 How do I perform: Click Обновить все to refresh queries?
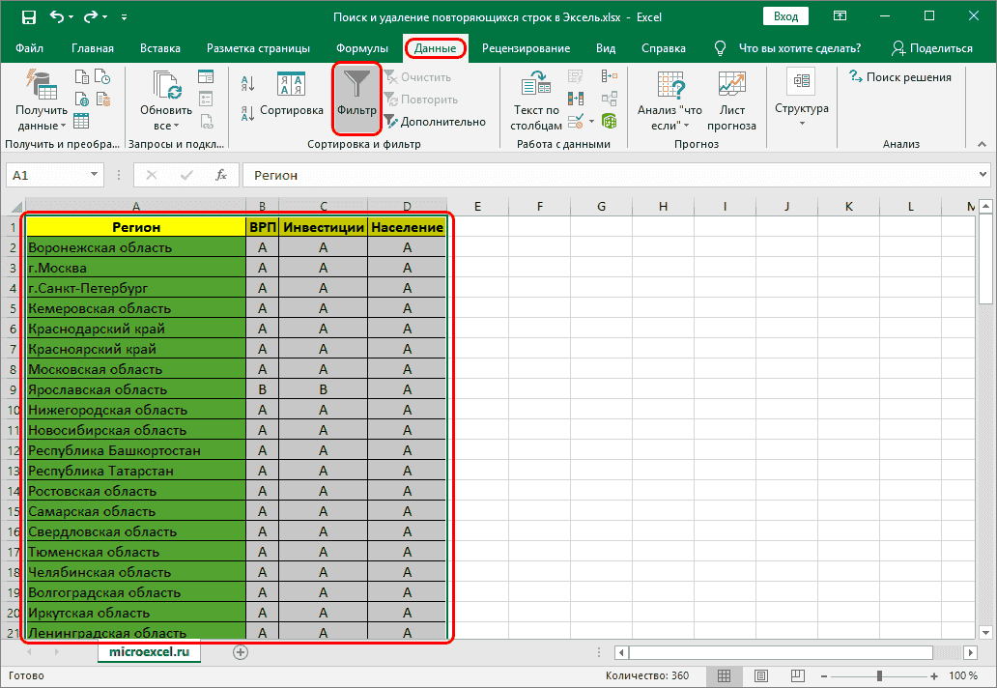click(164, 95)
